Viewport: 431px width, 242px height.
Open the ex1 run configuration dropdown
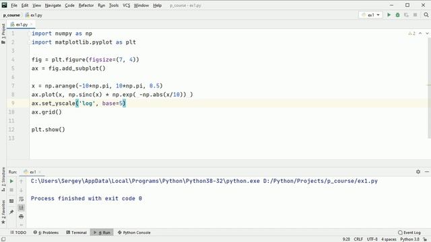pyautogui.click(x=370, y=15)
